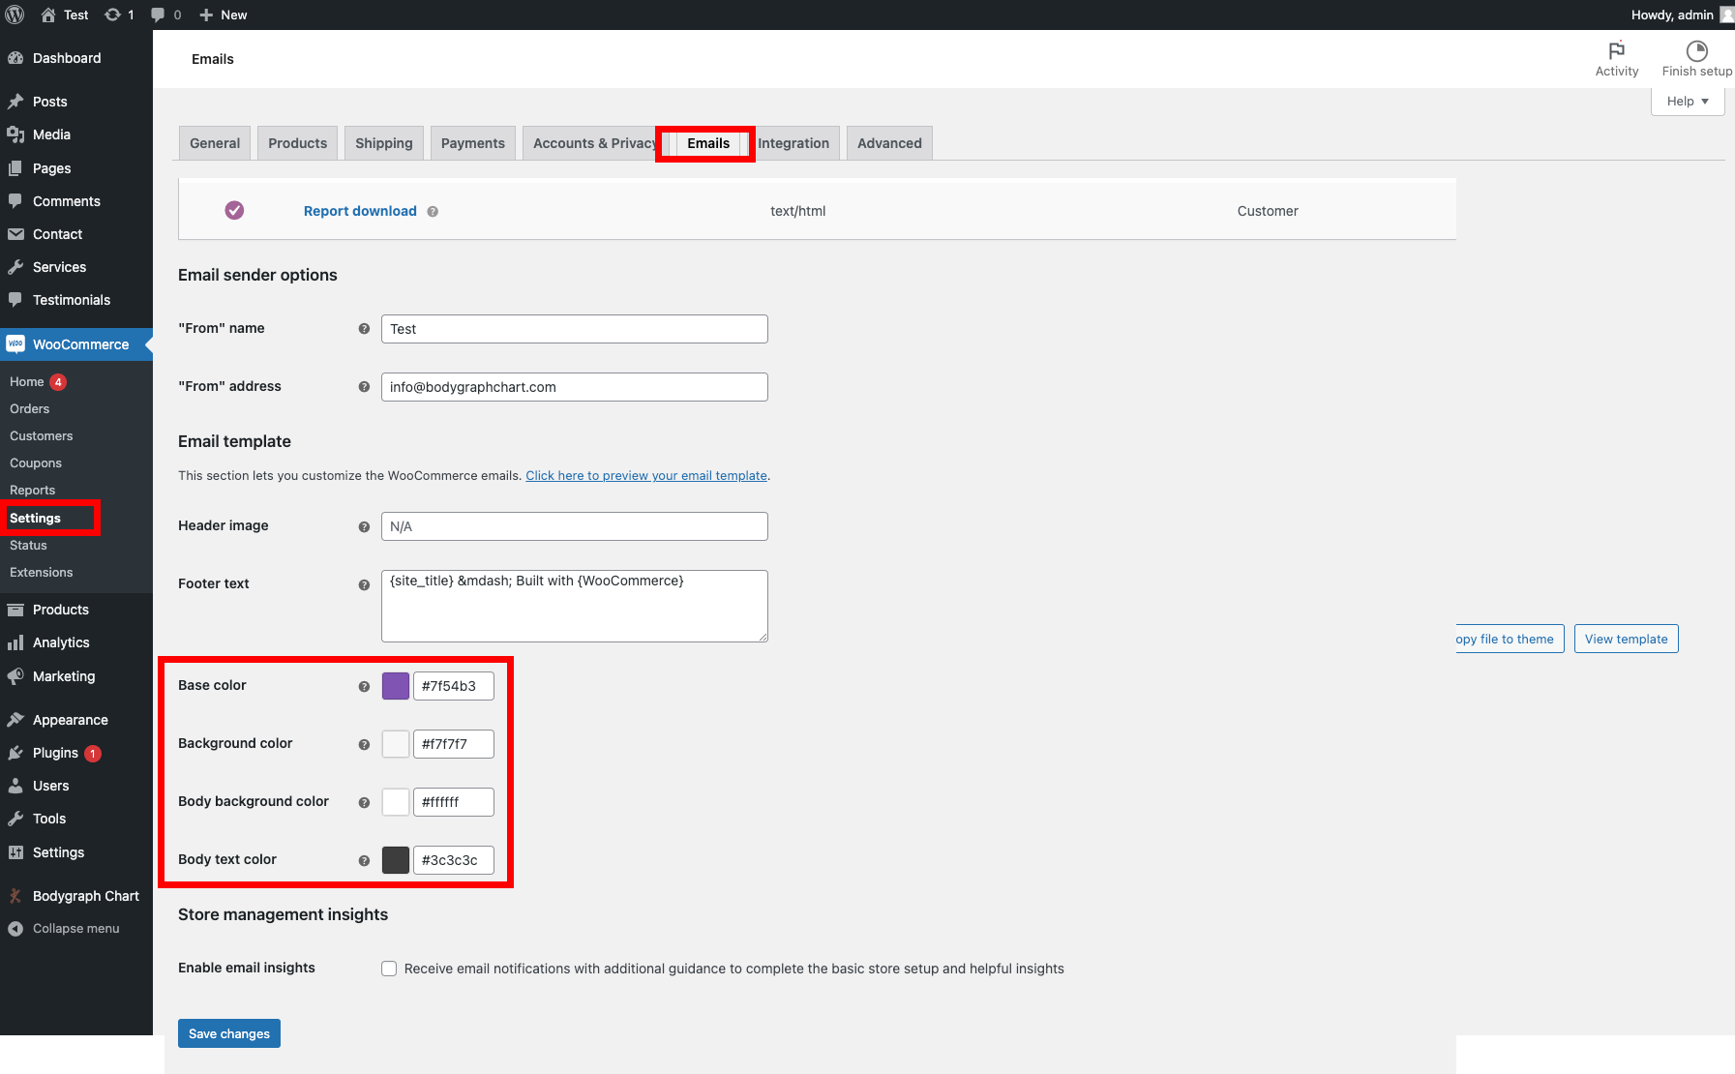This screenshot has height=1074, width=1735.
Task: Click the "From" address input field
Action: pyautogui.click(x=575, y=387)
